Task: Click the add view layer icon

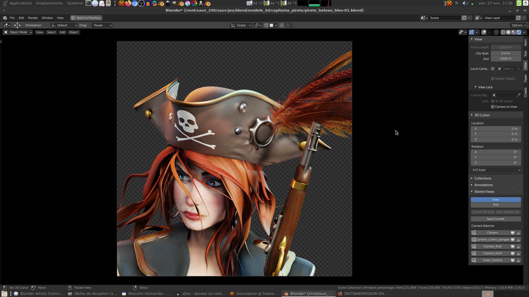Action: pos(518,18)
